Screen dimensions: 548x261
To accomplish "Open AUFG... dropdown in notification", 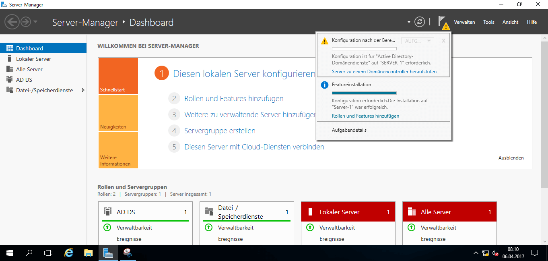I will click(418, 41).
